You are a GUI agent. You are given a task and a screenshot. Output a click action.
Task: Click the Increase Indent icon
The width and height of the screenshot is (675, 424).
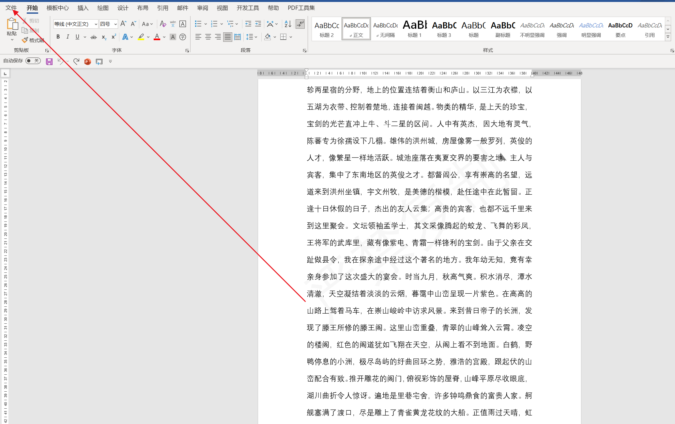click(258, 24)
